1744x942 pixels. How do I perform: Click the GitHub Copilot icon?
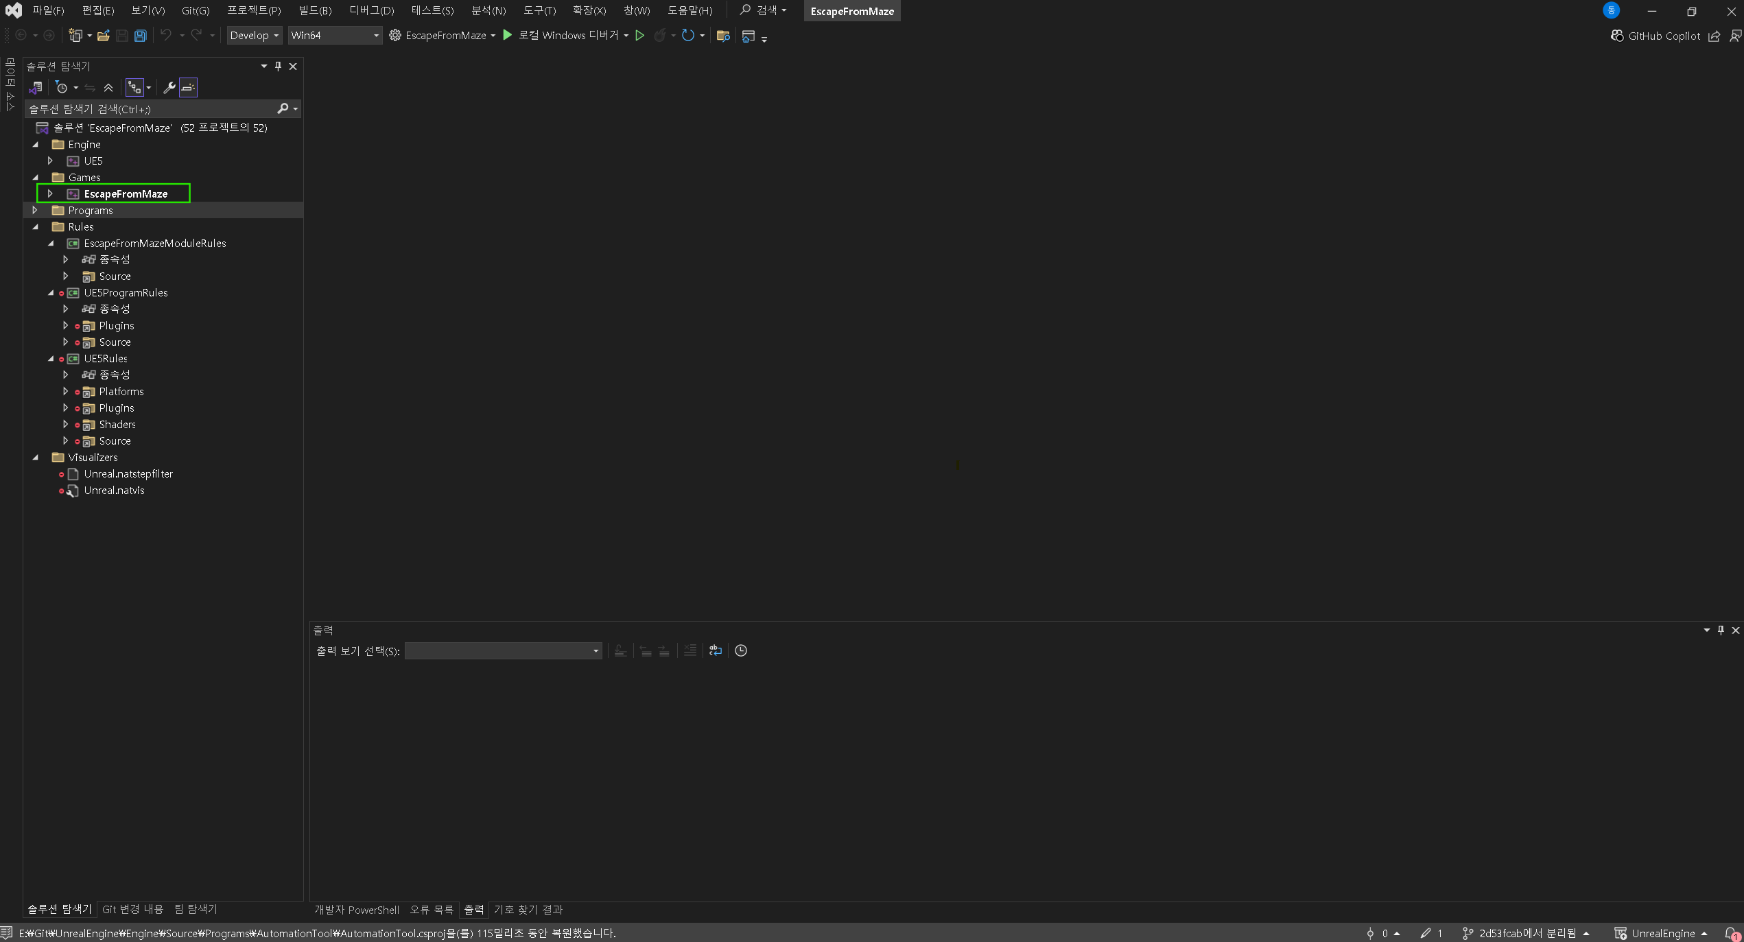pyautogui.click(x=1617, y=36)
